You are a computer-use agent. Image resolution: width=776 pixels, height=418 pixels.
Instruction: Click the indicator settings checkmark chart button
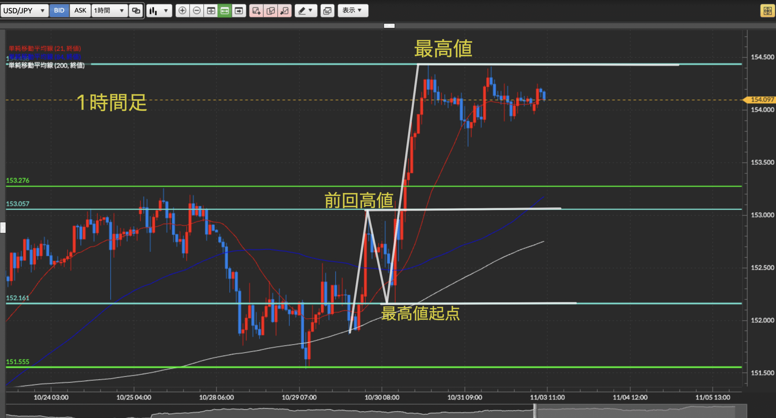270,11
